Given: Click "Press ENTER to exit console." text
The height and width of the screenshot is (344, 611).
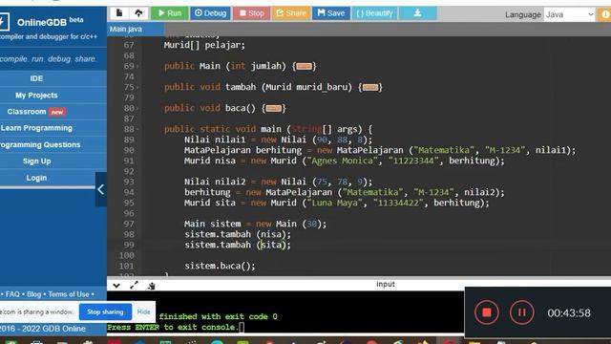Looking at the screenshot, I should coord(173,327).
